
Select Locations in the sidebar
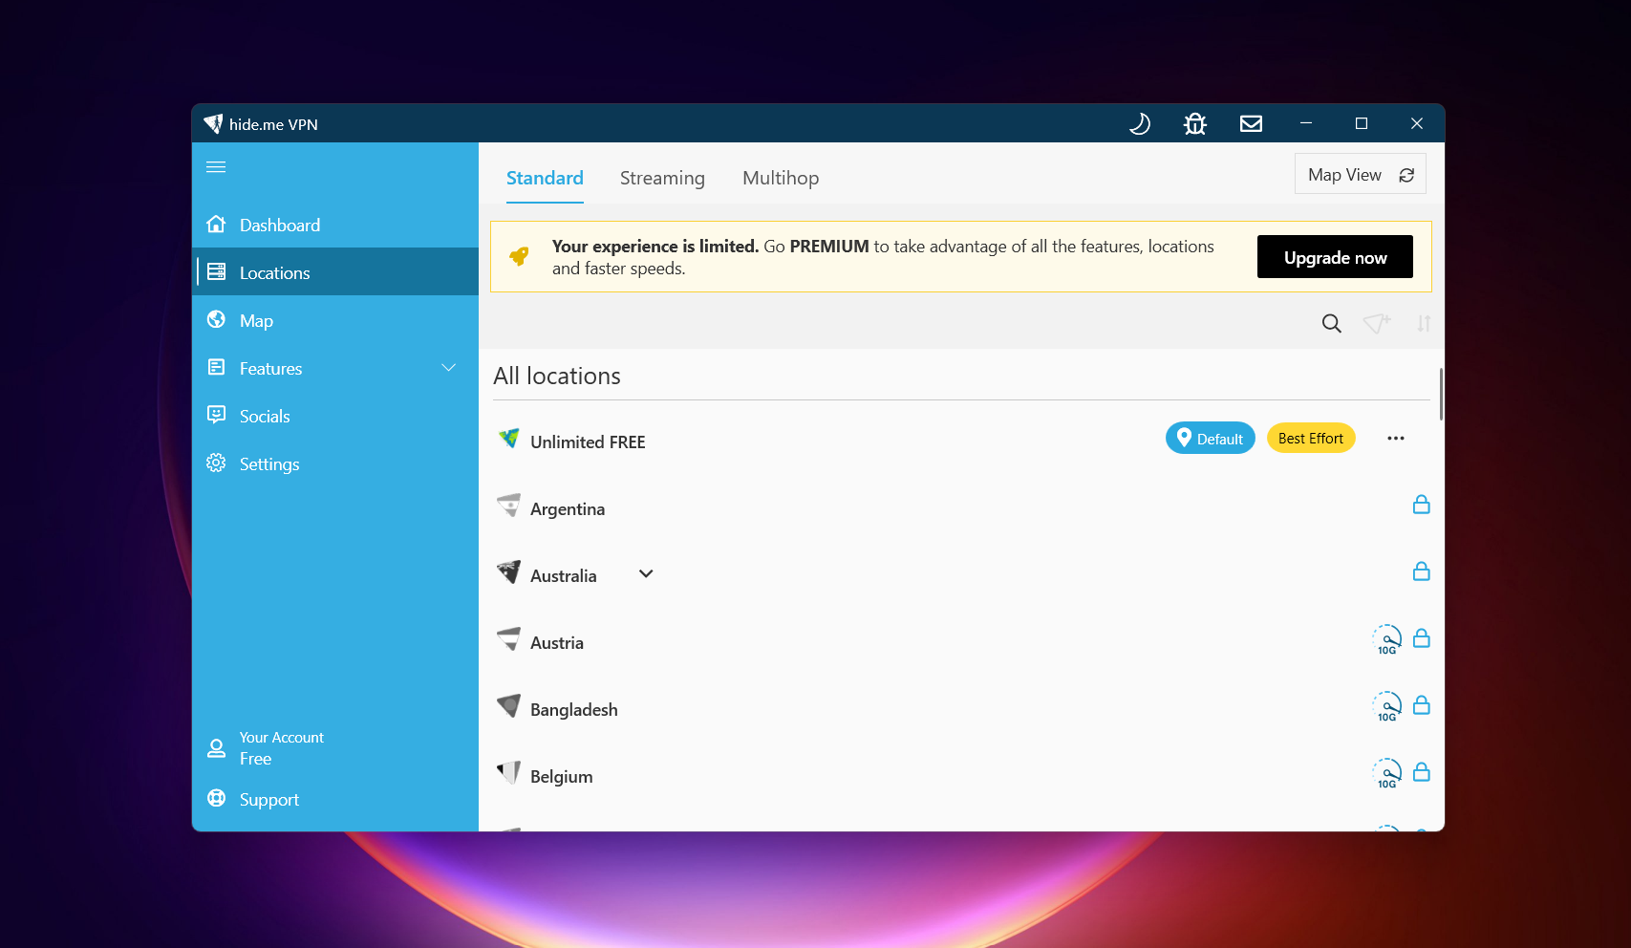click(335, 272)
